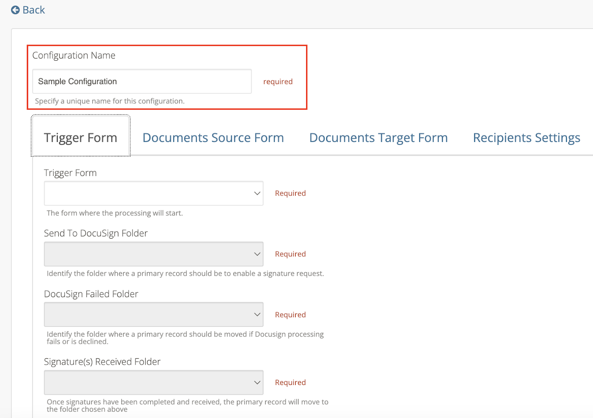Image resolution: width=593 pixels, height=418 pixels.
Task: Click the Trigger Form tab
Action: click(80, 137)
